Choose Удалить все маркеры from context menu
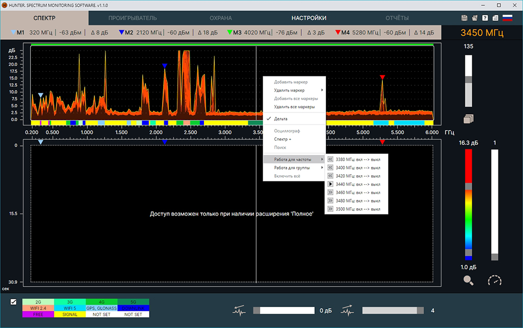 pos(294,107)
